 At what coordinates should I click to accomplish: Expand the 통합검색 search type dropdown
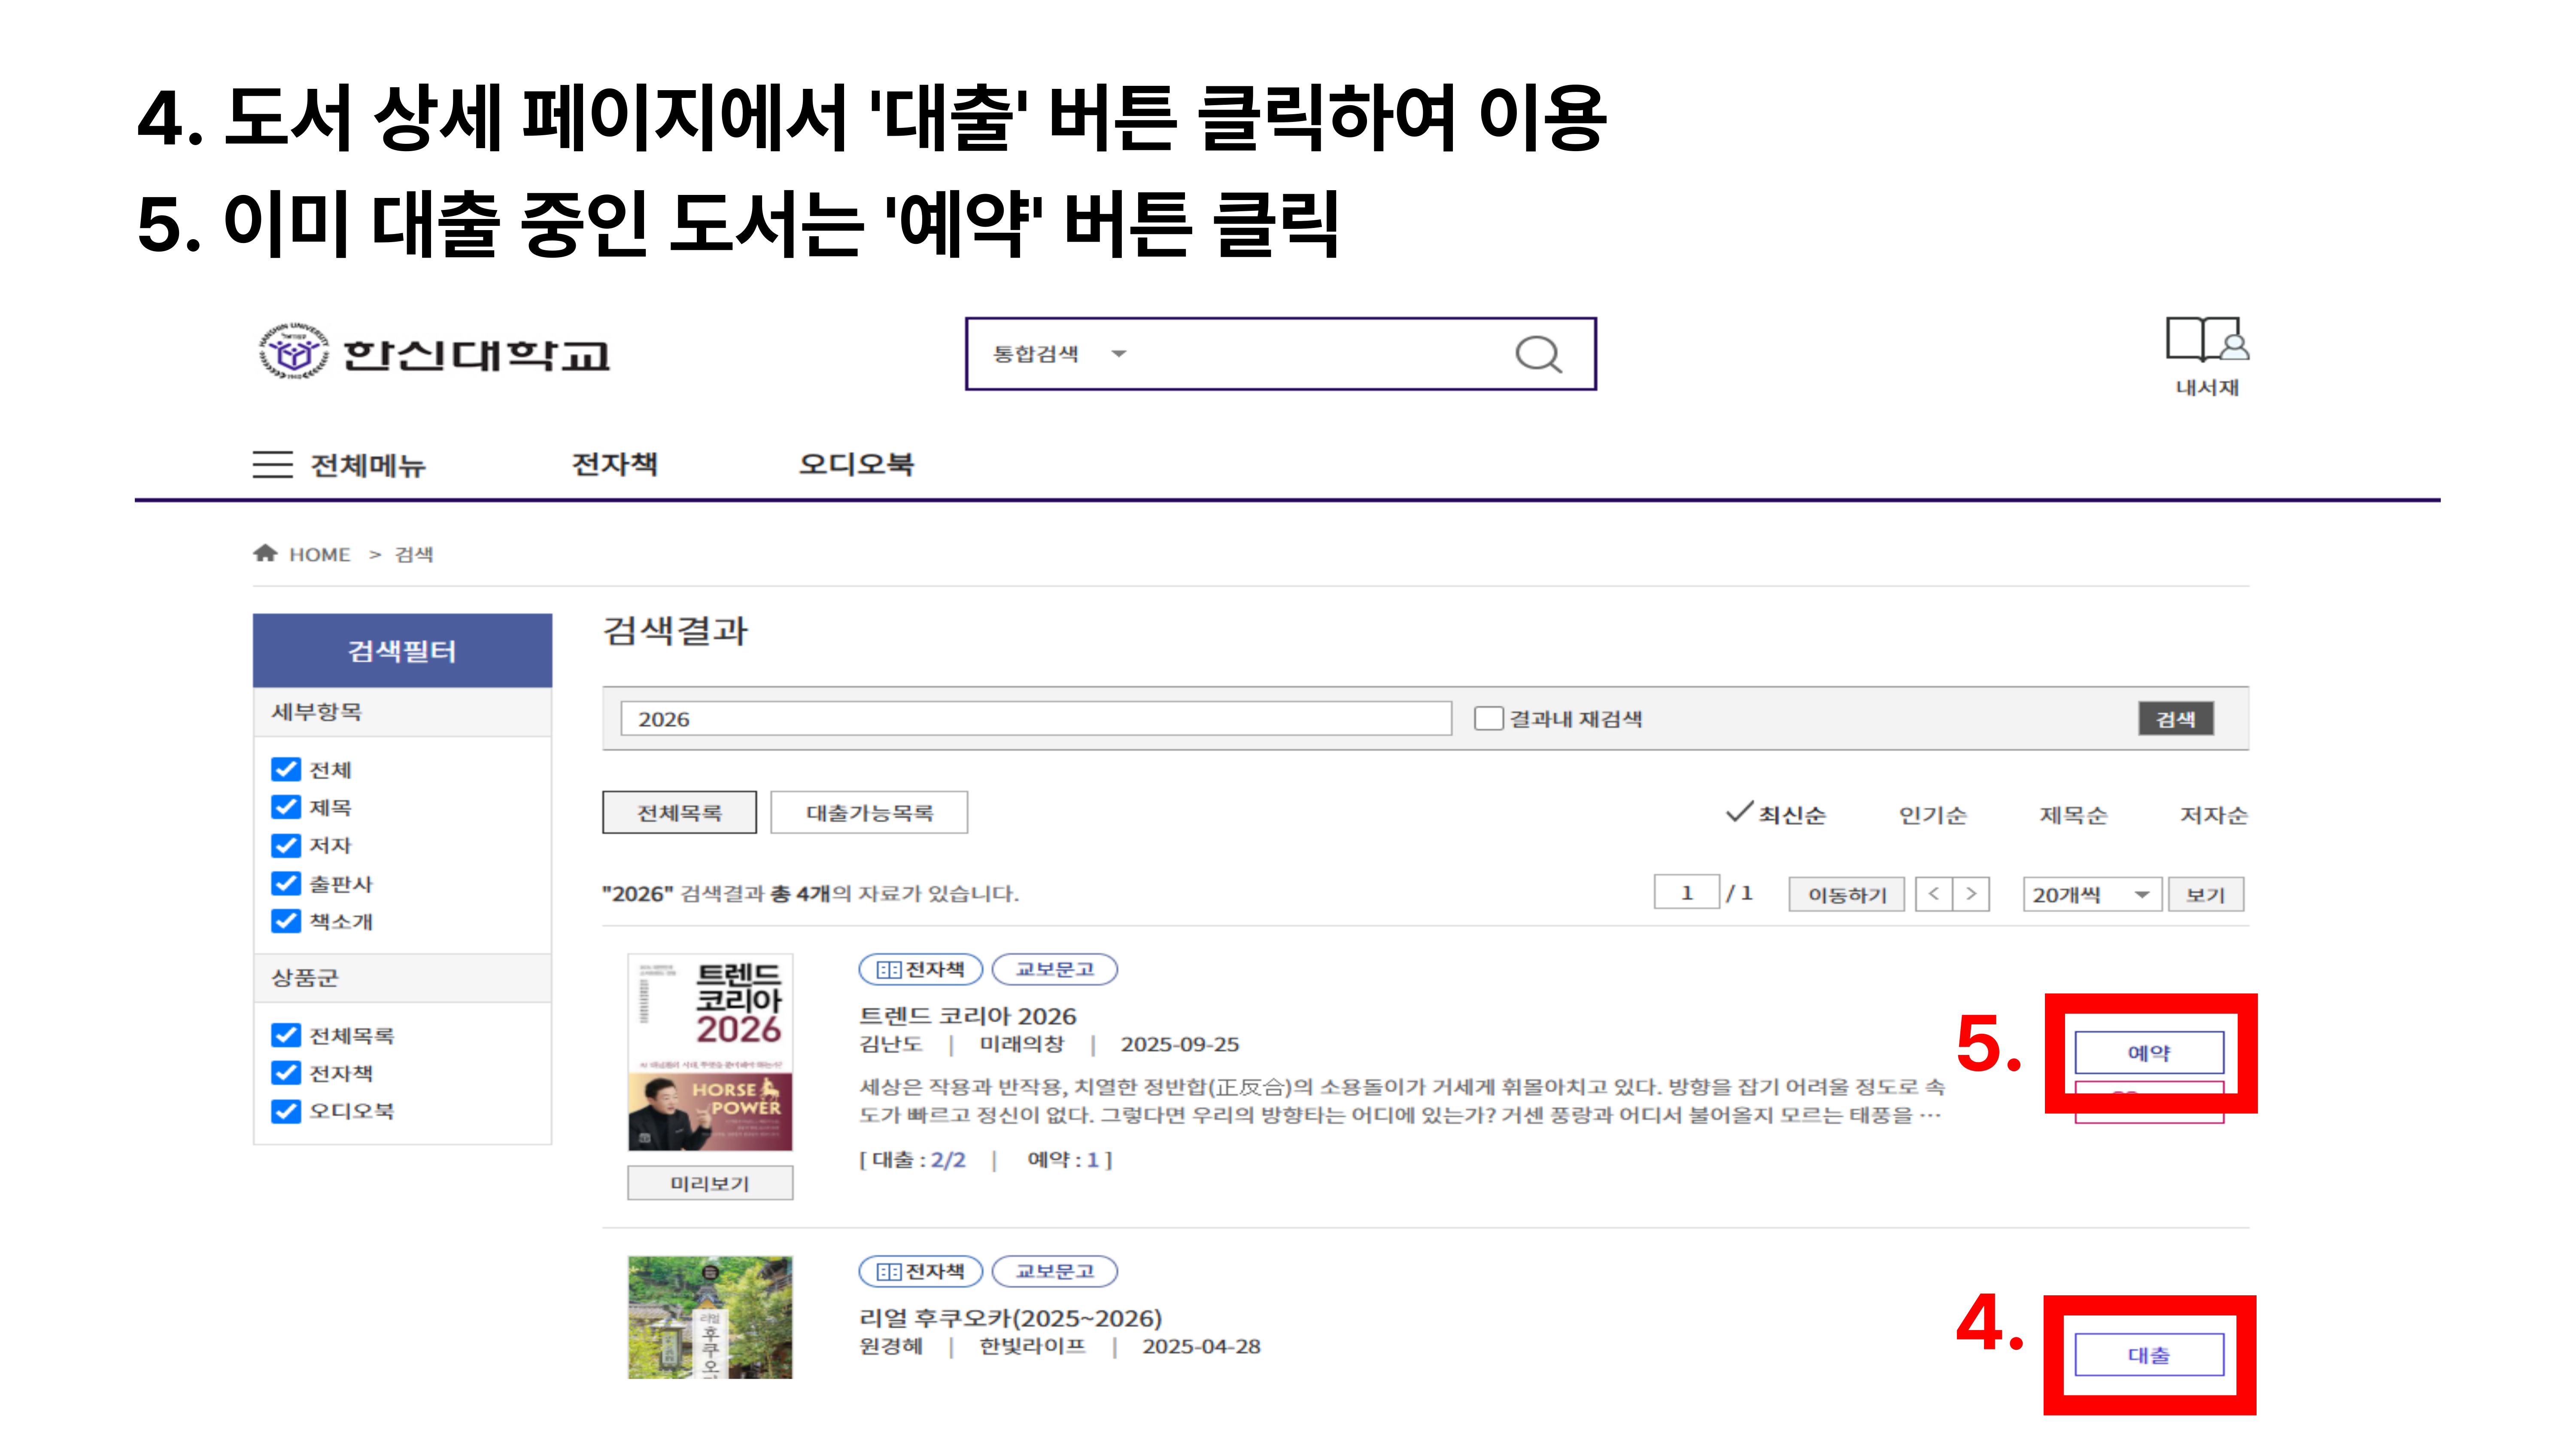click(x=1060, y=354)
